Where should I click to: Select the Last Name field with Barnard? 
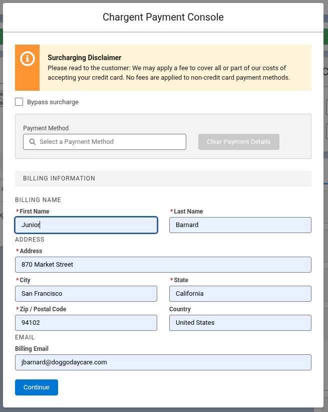coord(240,225)
